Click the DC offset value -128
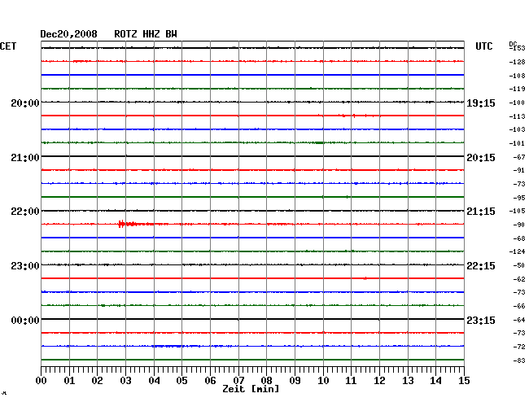Viewport: 529px width, 402px height. 517,62
